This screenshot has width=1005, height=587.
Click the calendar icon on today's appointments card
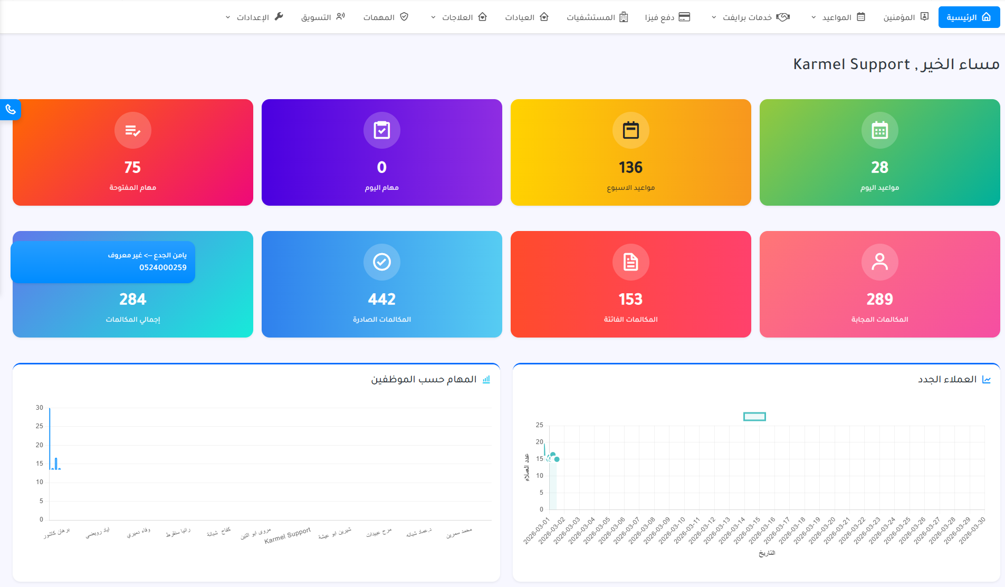tap(879, 130)
